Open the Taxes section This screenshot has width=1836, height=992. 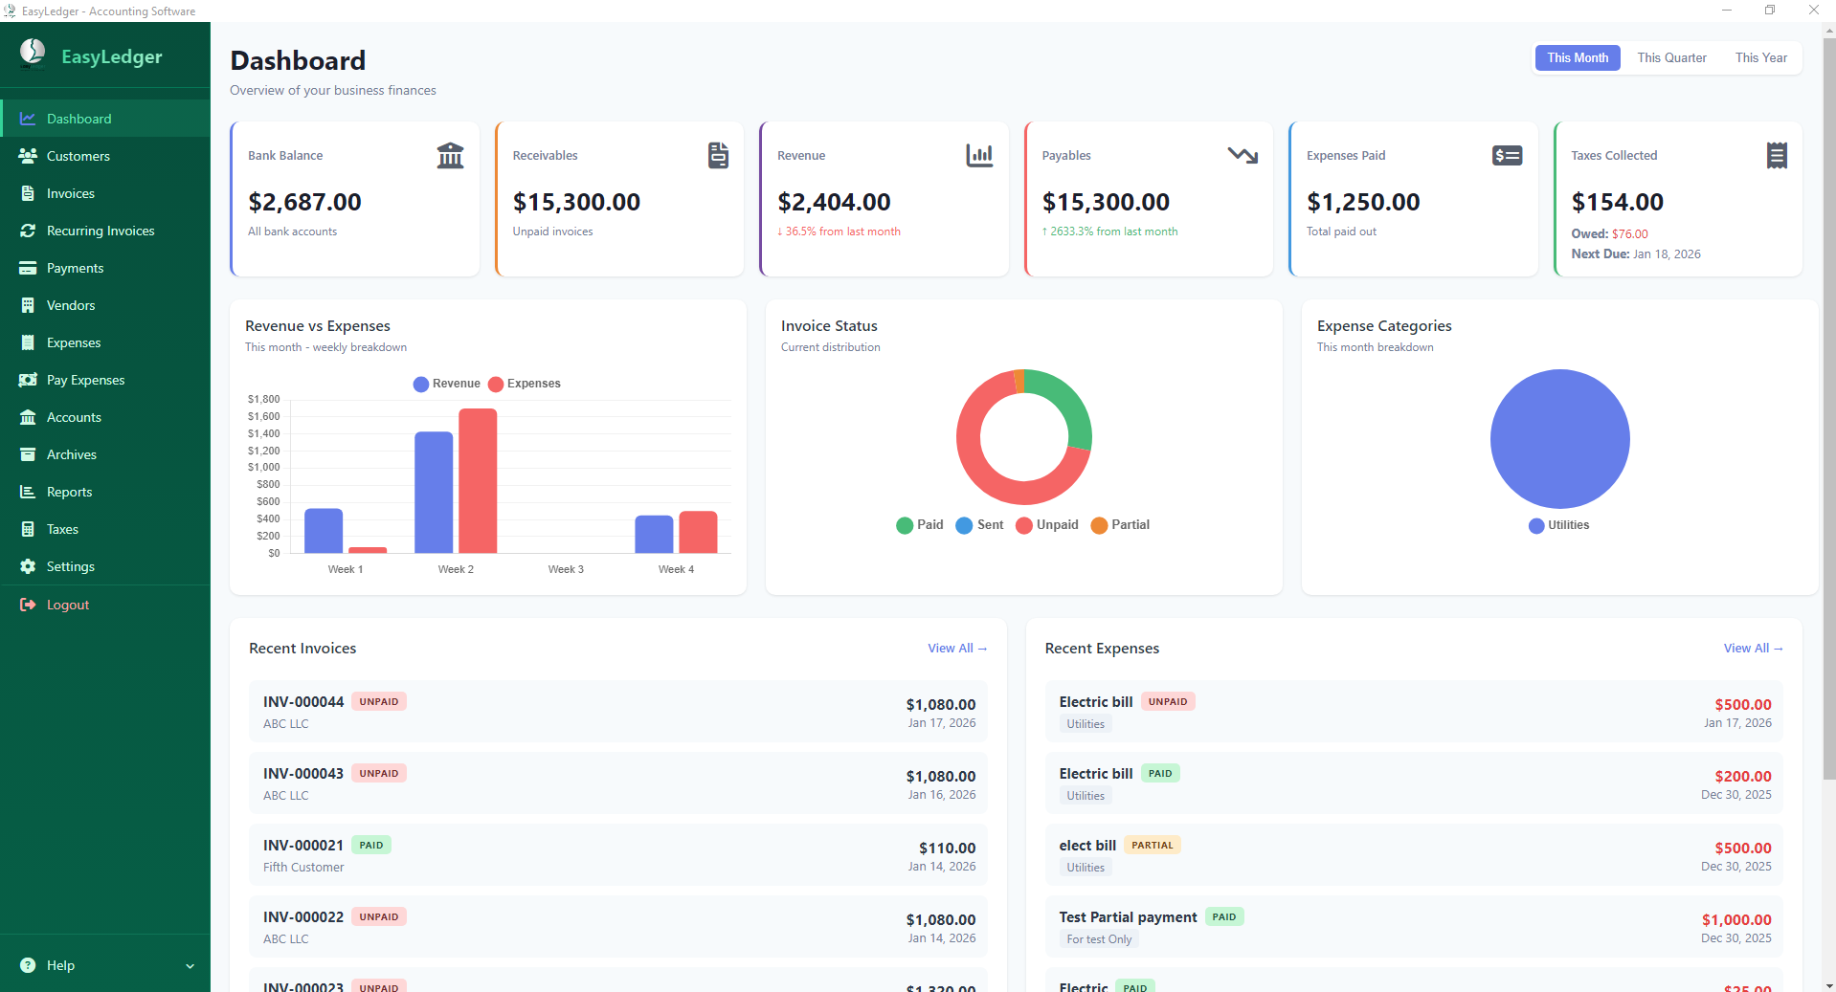[61, 528]
